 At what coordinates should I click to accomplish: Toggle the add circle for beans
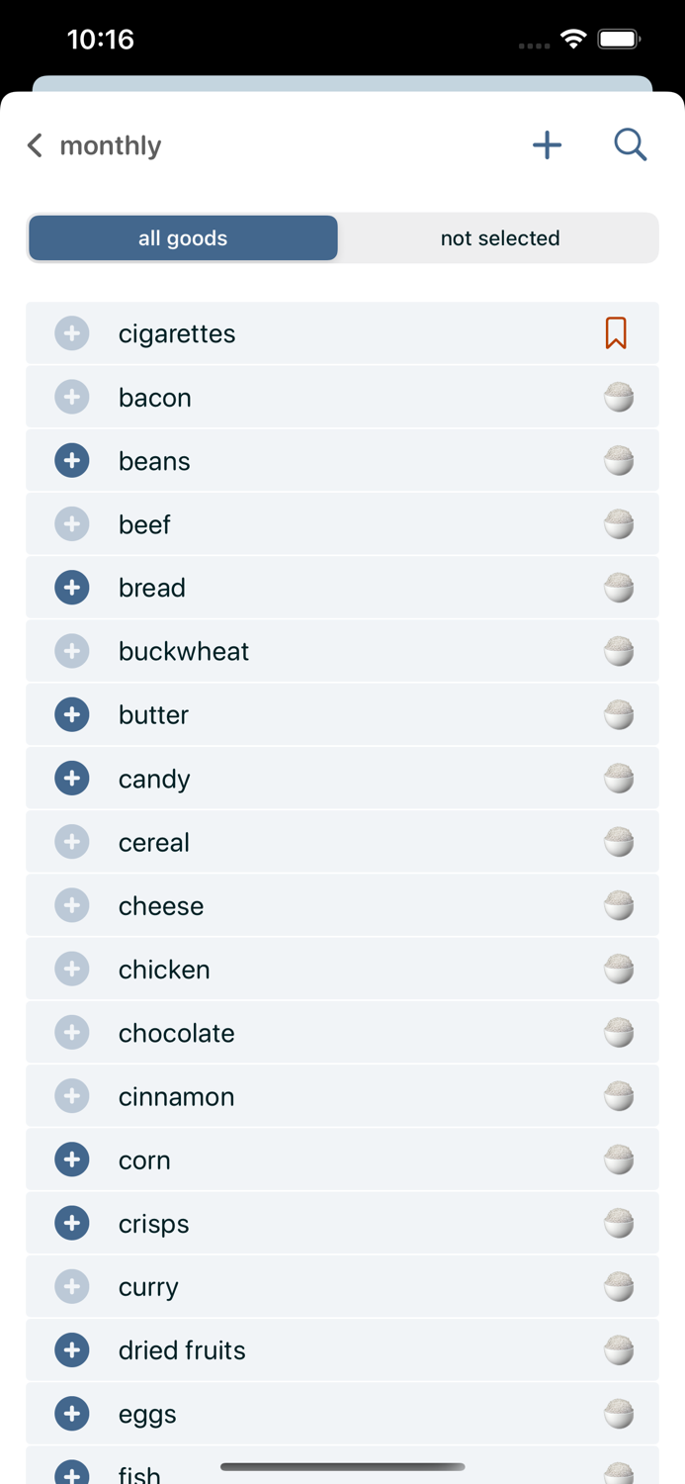72,461
